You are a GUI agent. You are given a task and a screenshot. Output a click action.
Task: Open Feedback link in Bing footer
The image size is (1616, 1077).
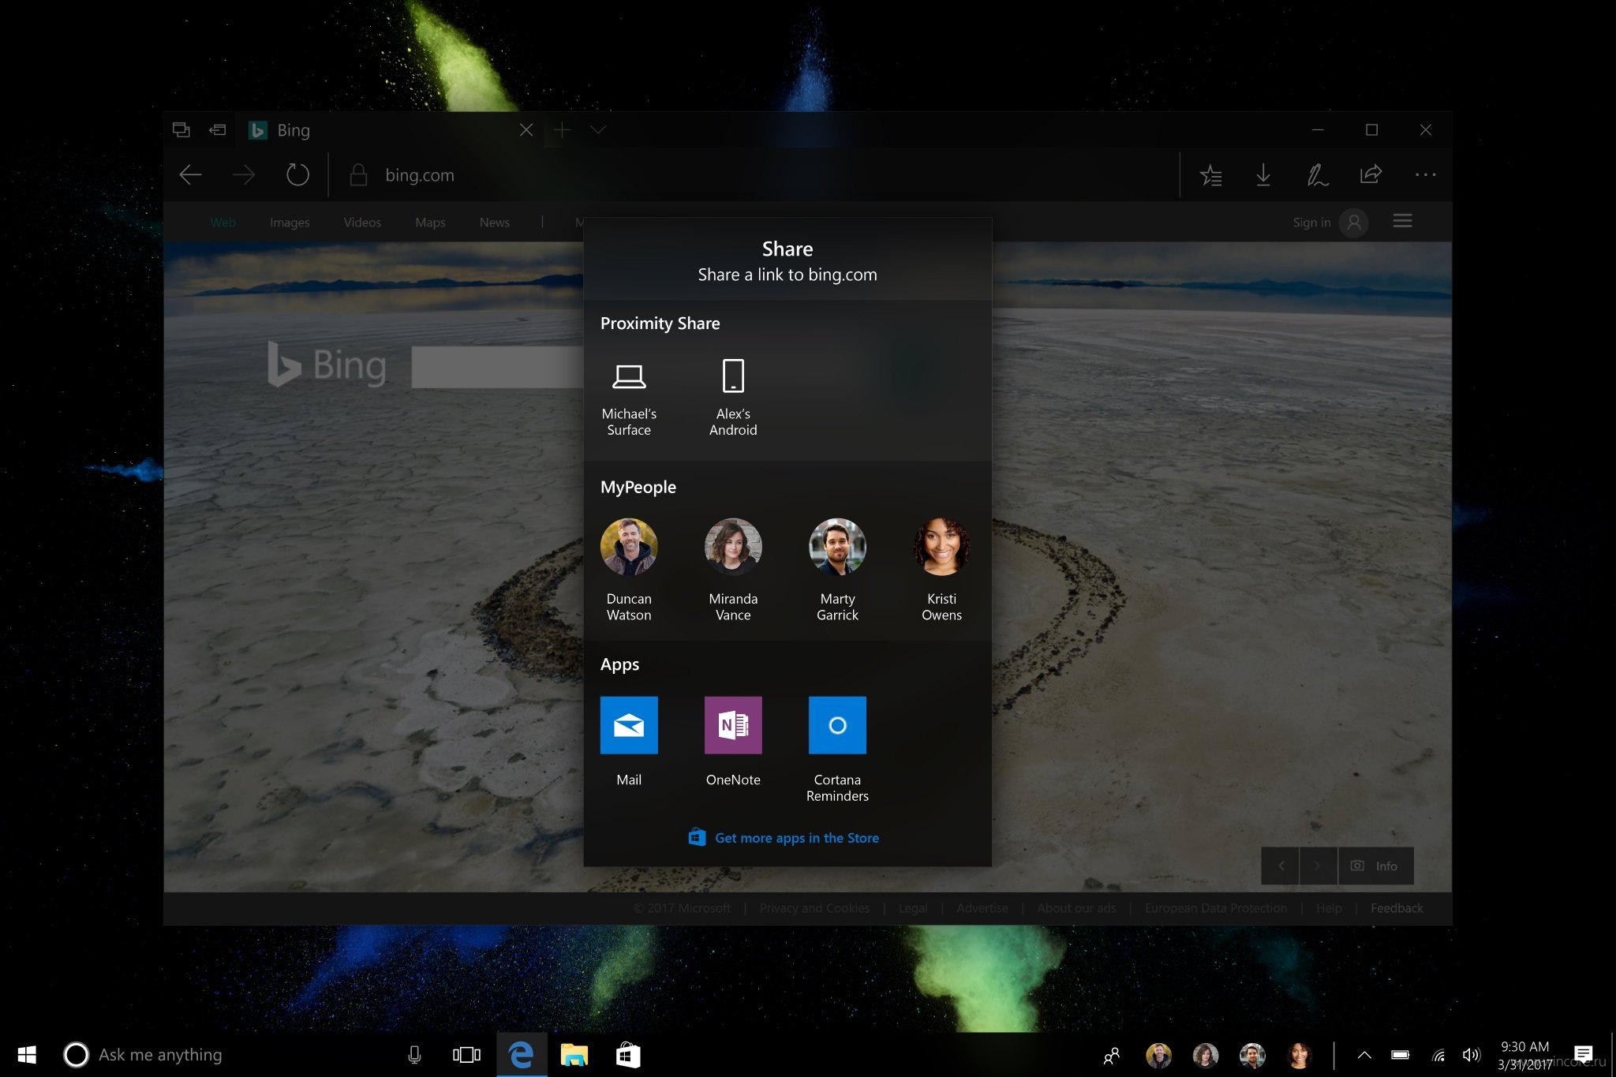pos(1397,908)
